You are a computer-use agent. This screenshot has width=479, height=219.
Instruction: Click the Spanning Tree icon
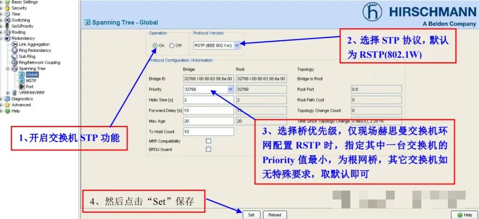tap(14, 69)
